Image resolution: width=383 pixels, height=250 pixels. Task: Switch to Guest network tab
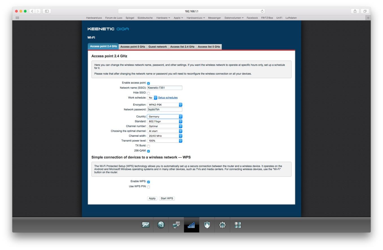pyautogui.click(x=157, y=47)
